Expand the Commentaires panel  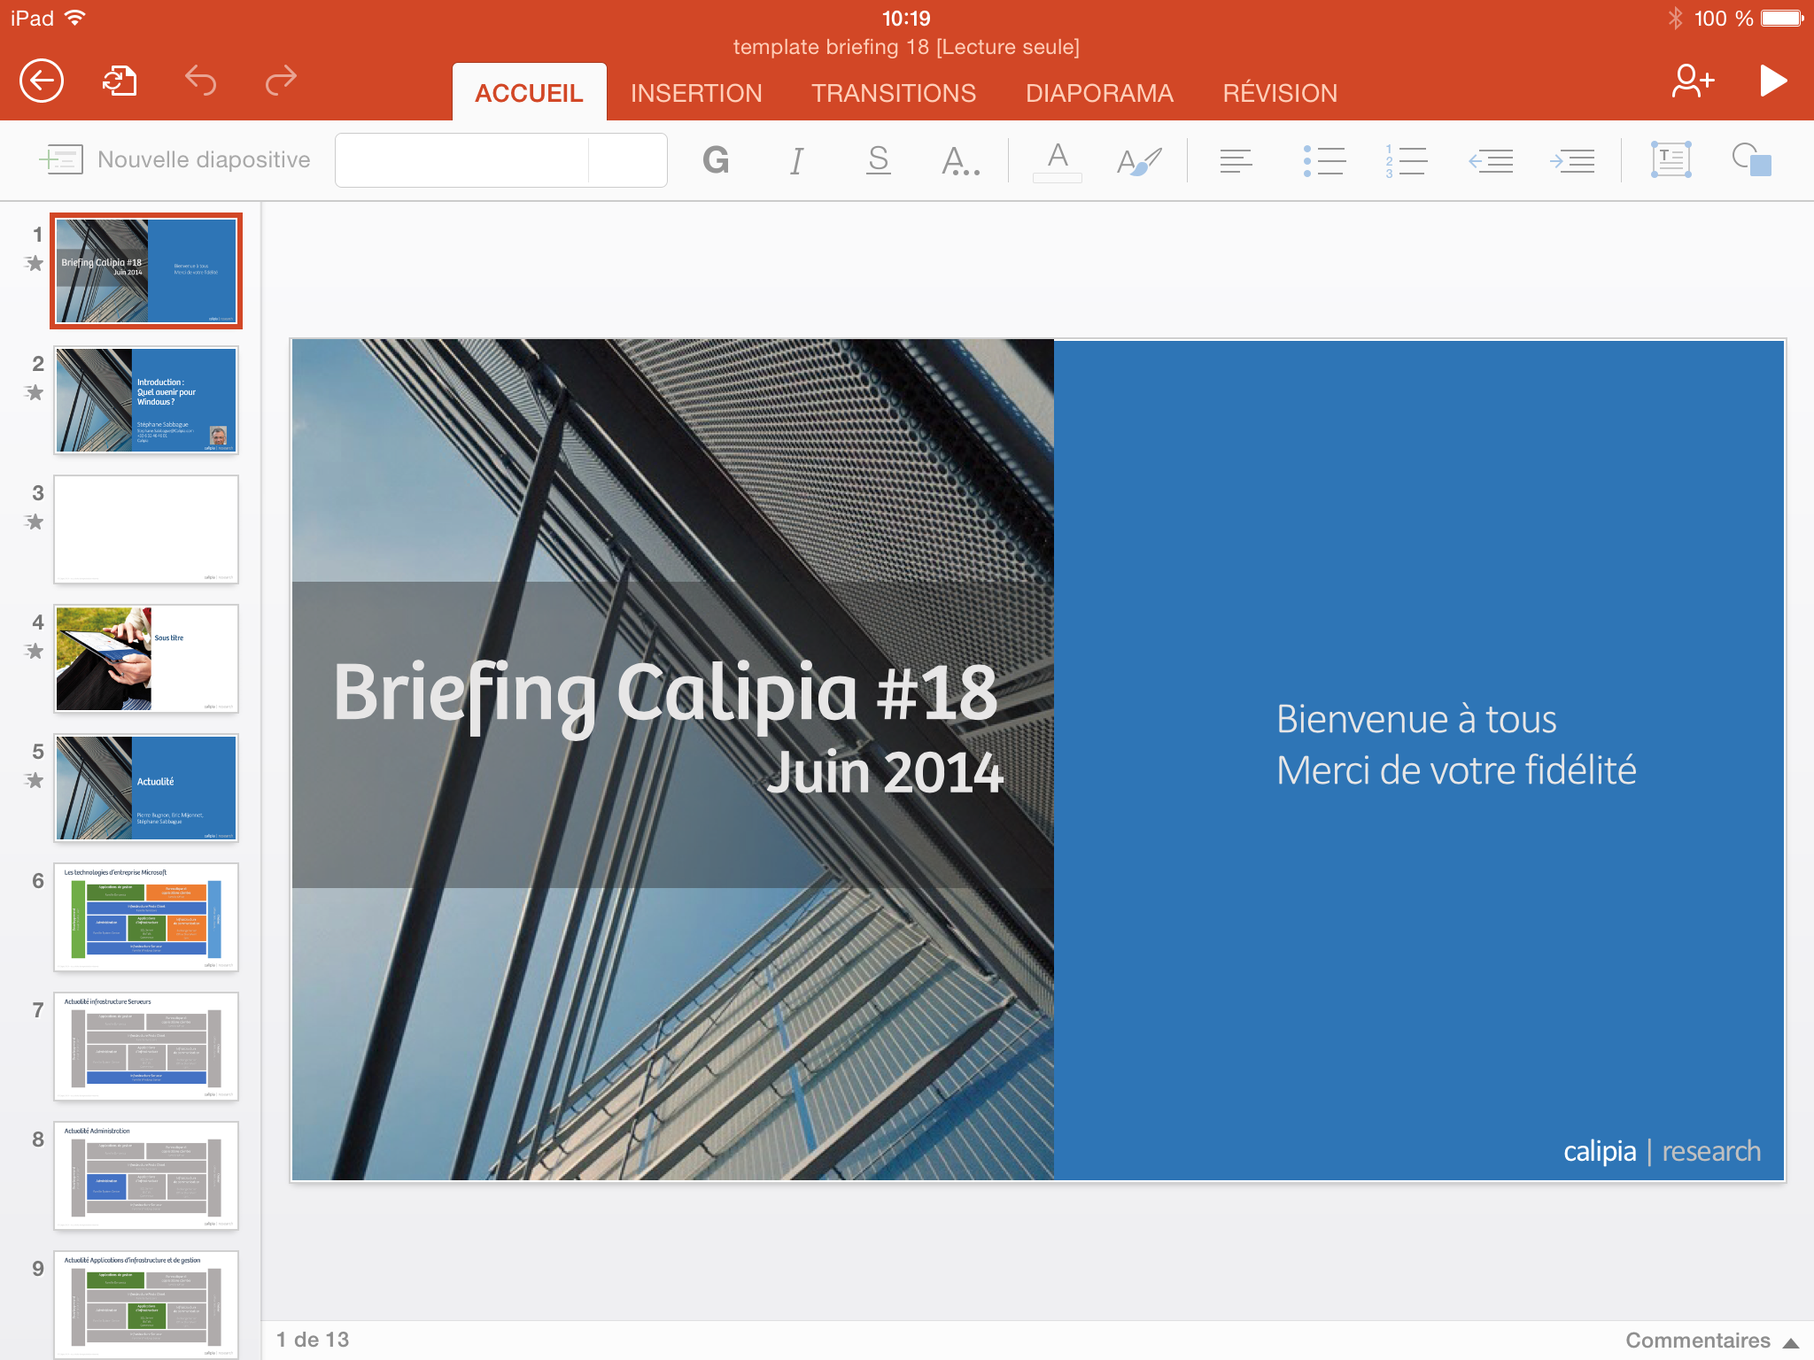pyautogui.click(x=1711, y=1341)
